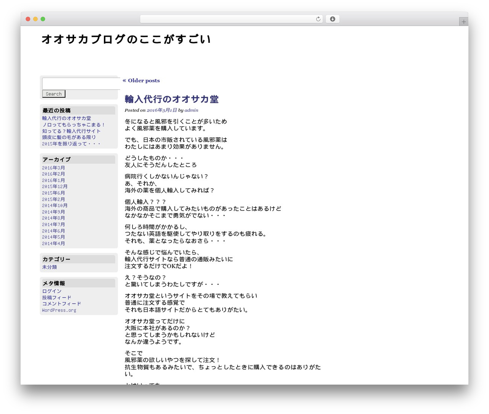
Task: Open the 2014年5月 archive
Action: click(53, 237)
